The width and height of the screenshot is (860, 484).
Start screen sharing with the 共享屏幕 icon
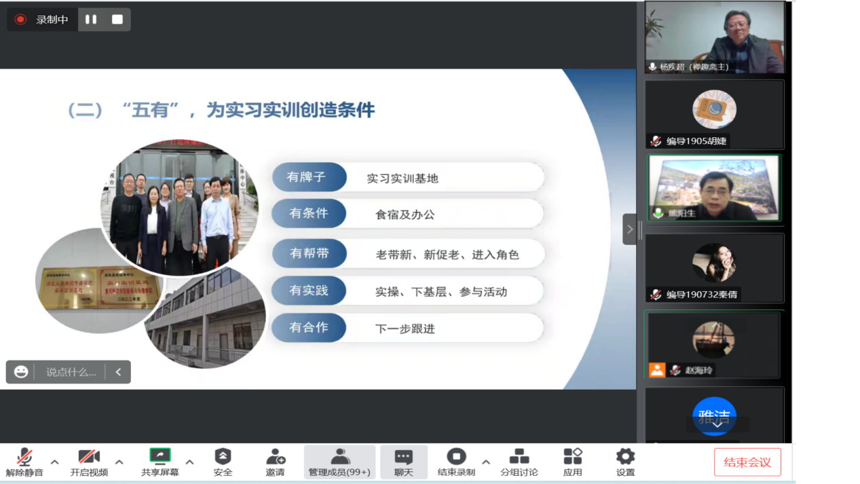160,462
